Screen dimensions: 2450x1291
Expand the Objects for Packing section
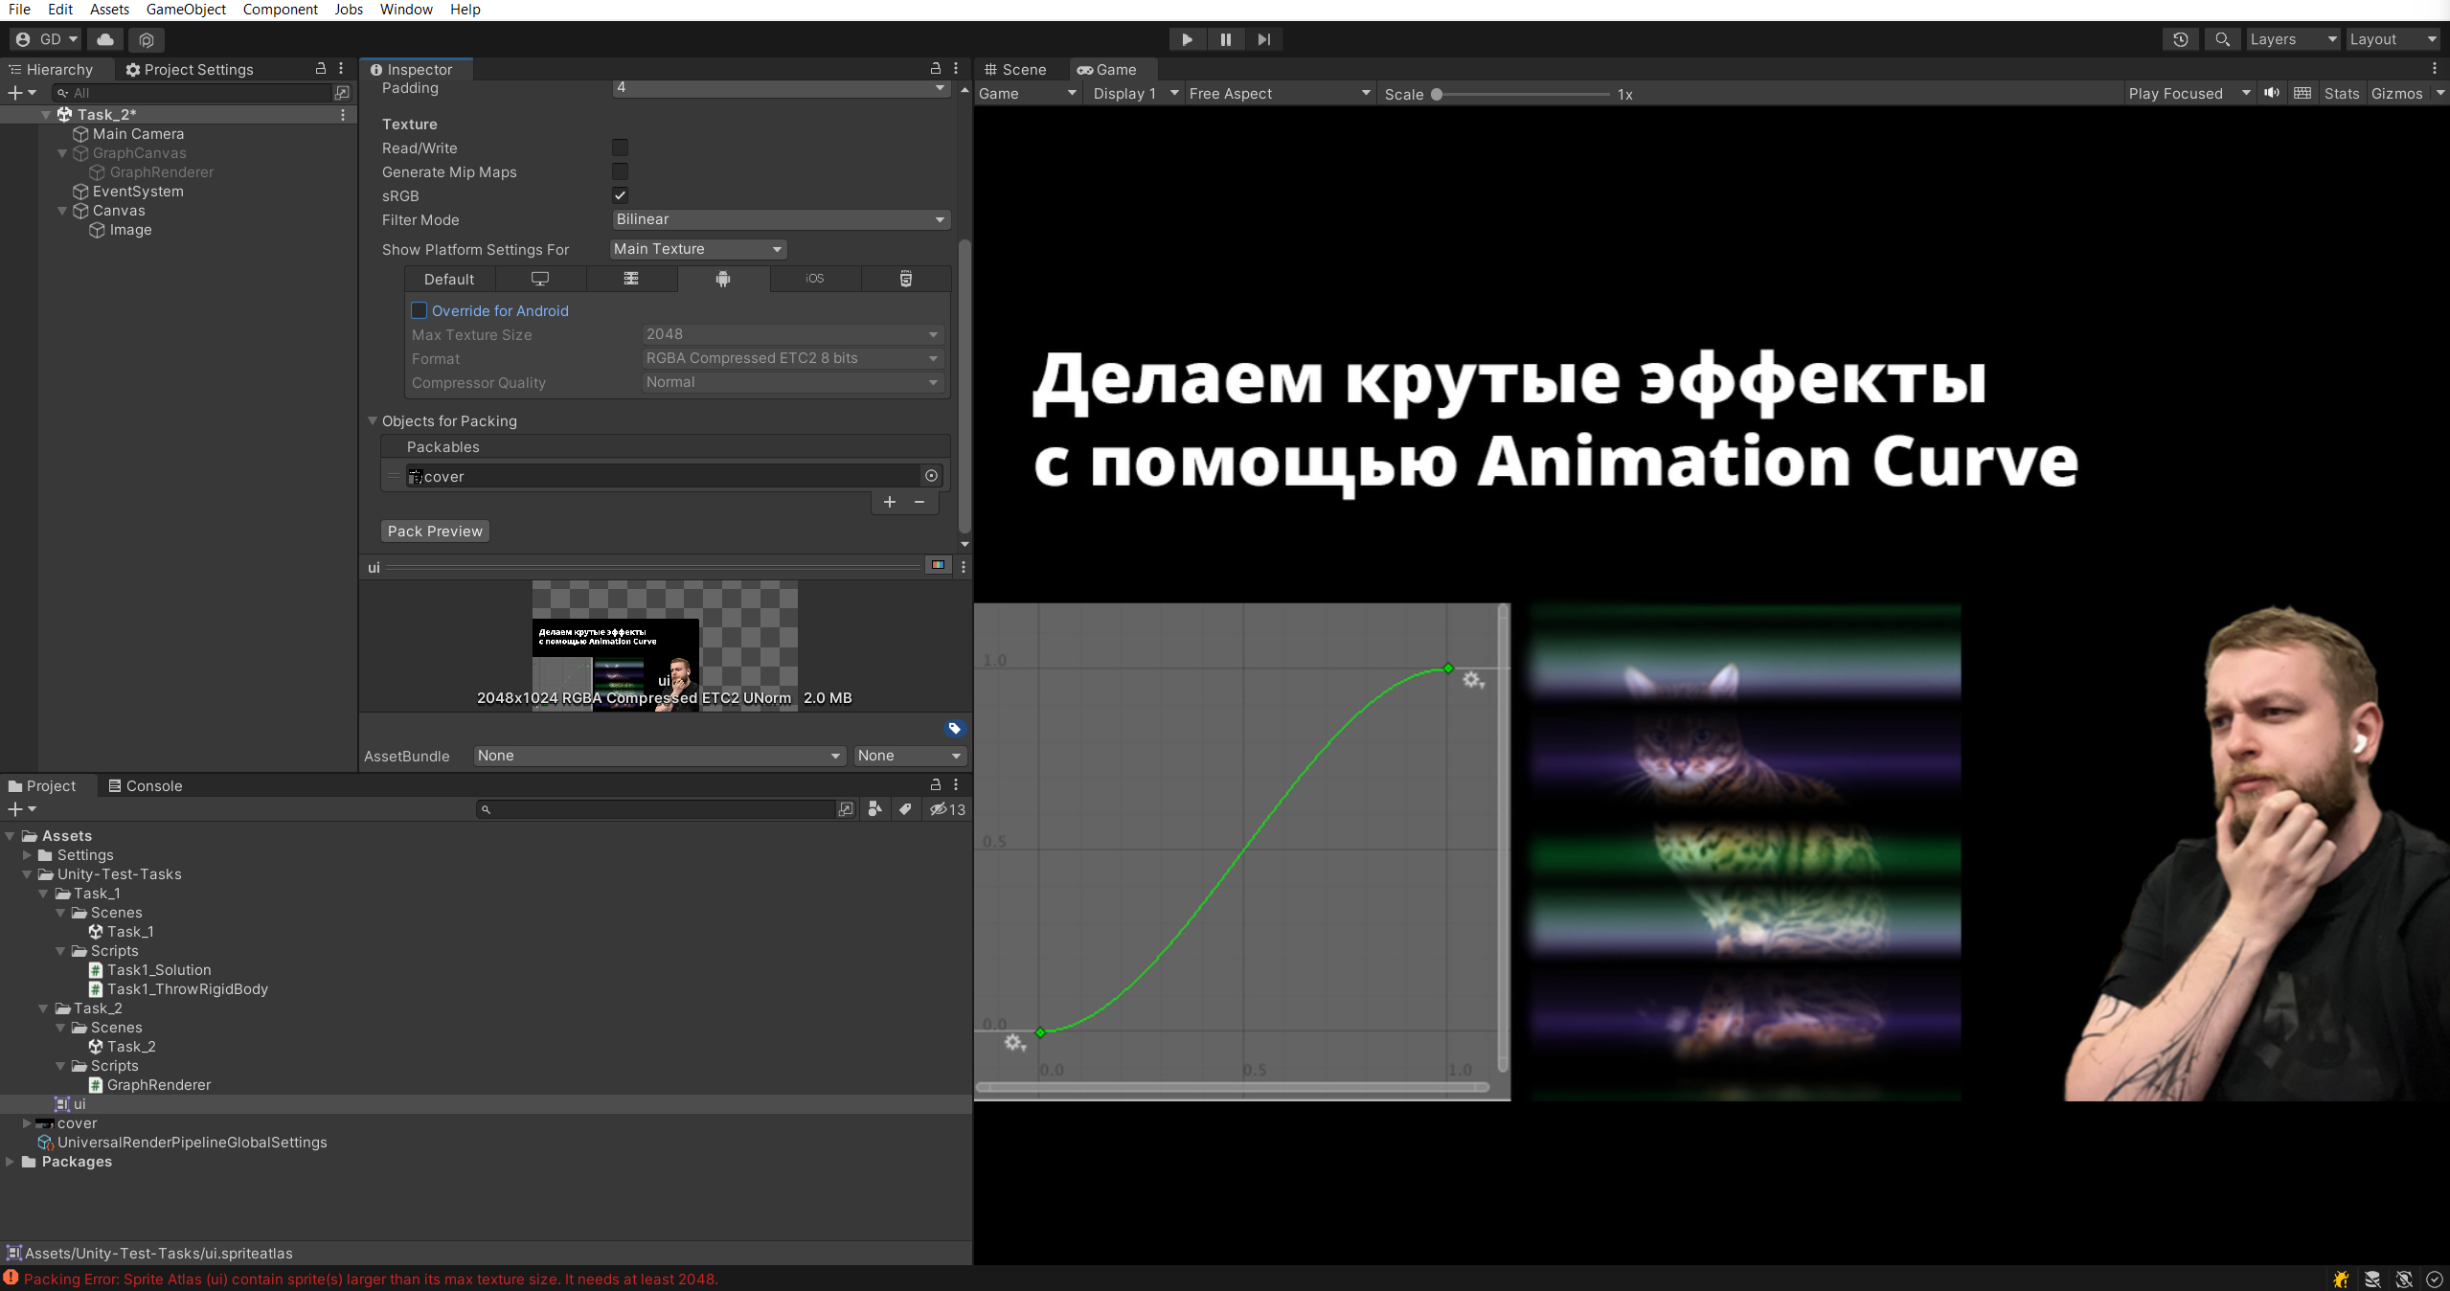coord(373,419)
